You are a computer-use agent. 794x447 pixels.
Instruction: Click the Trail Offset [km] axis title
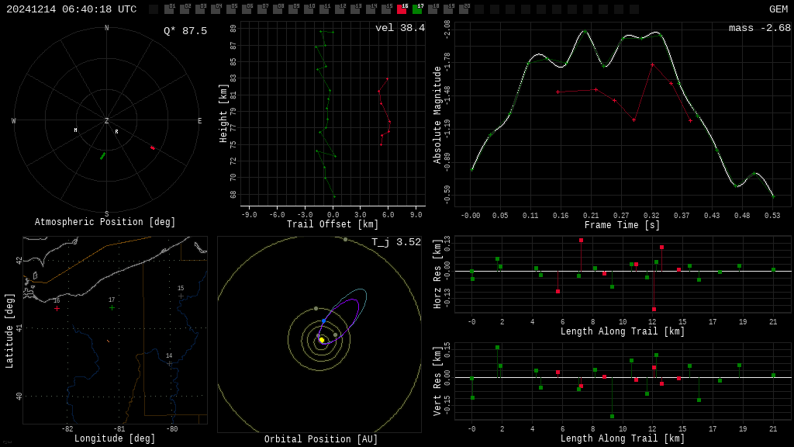[333, 224]
